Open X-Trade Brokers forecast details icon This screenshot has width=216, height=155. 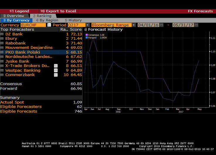56,66
